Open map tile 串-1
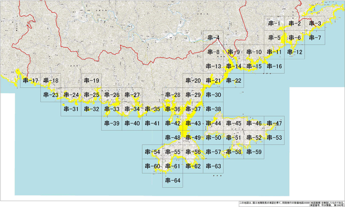The height and width of the screenshot is (207, 345). tap(274, 23)
